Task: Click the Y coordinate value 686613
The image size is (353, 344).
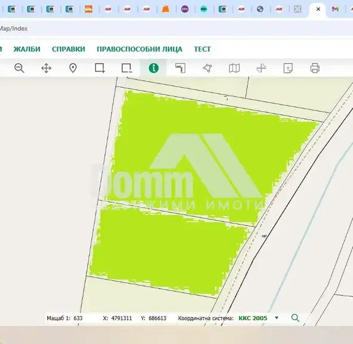Action: point(157,318)
